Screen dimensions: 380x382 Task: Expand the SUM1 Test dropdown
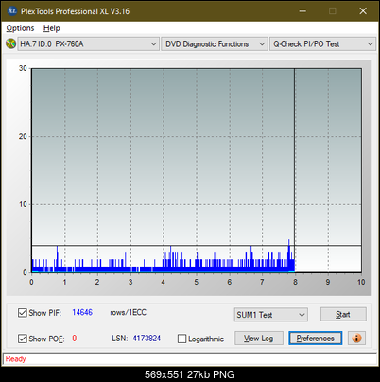[x=270, y=315]
